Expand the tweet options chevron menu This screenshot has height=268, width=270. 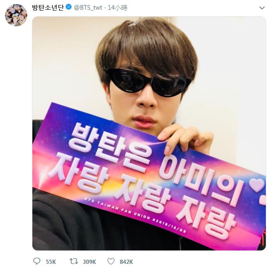pyautogui.click(x=262, y=8)
